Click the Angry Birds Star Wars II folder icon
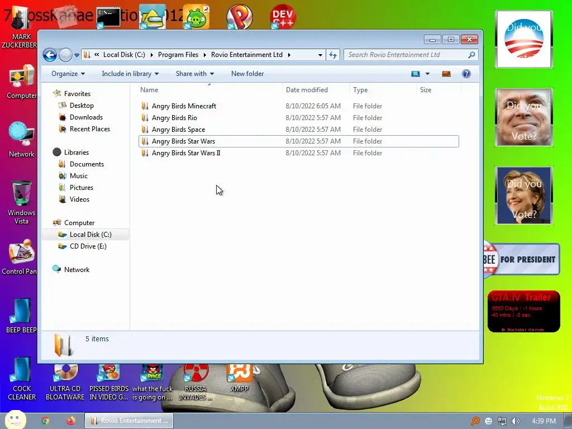Image resolution: width=572 pixels, height=429 pixels. [145, 153]
